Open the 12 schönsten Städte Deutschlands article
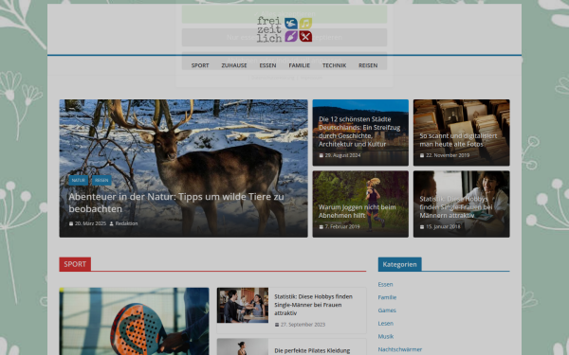569x355 pixels. click(x=359, y=132)
